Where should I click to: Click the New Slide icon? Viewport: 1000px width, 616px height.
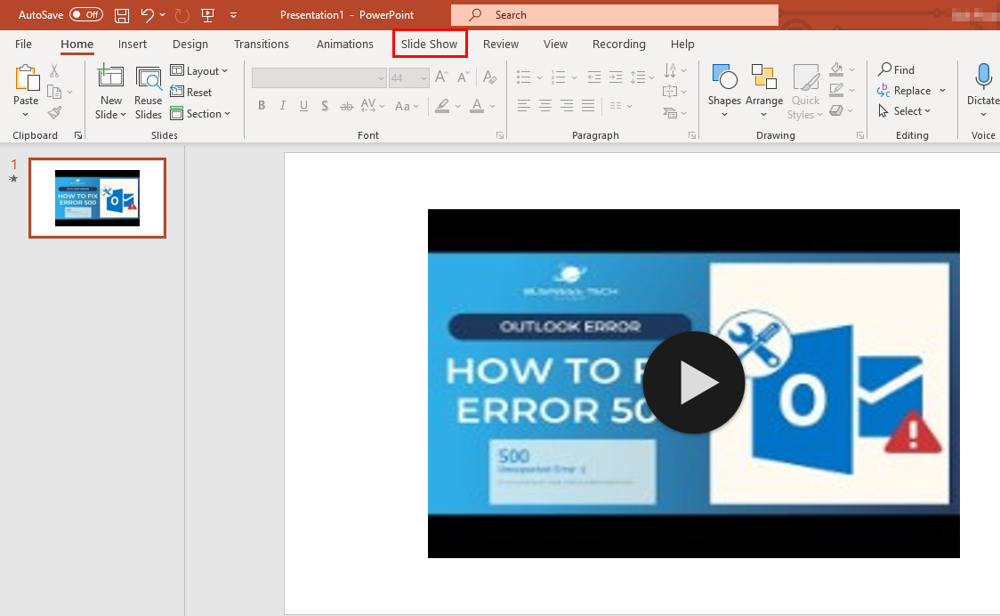(110, 77)
